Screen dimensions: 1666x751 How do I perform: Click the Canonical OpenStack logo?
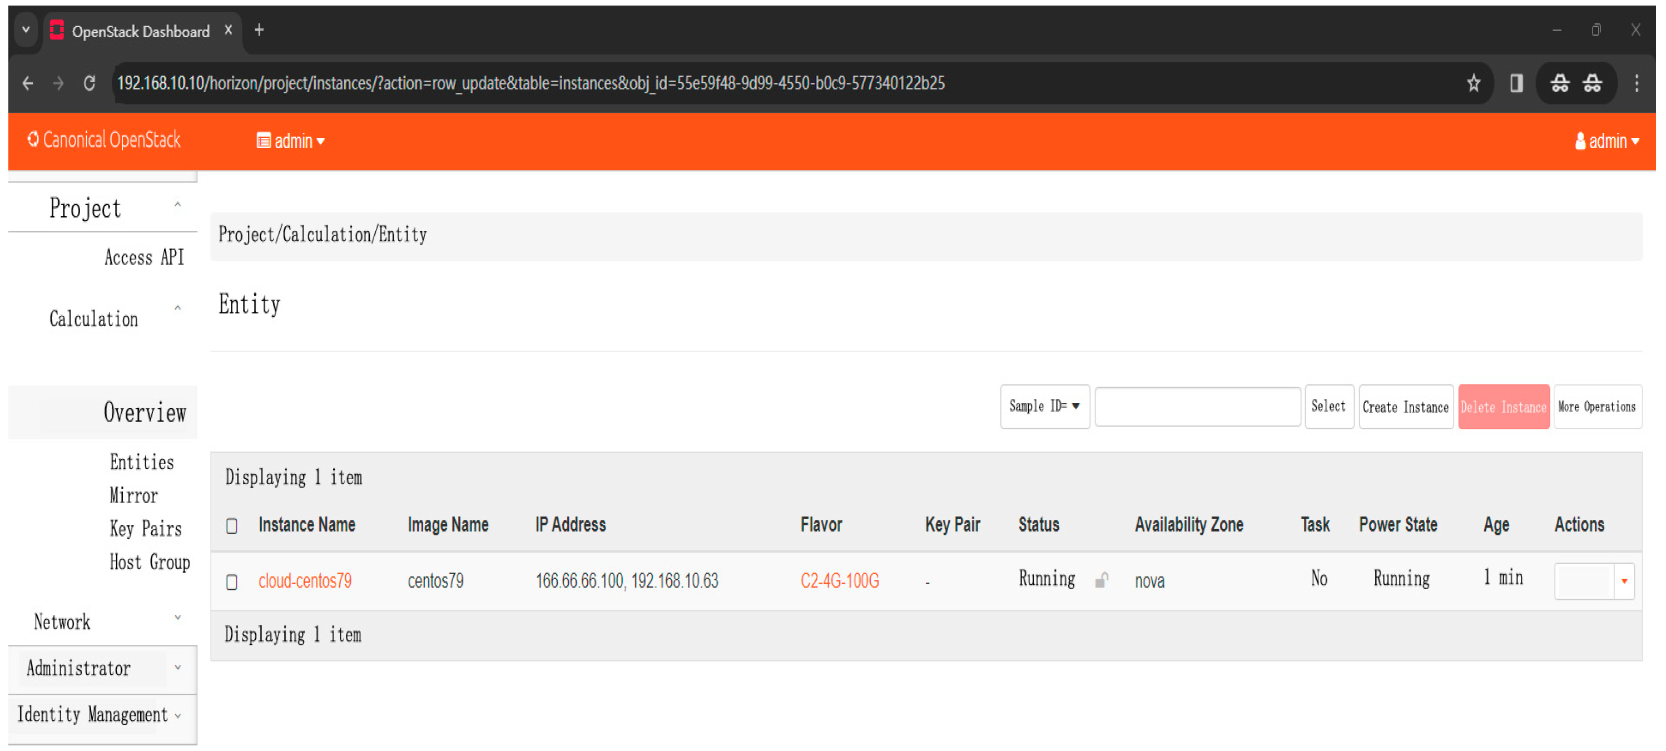(103, 140)
